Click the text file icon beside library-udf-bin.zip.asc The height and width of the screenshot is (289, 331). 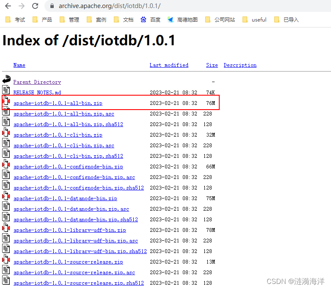pos(6,238)
